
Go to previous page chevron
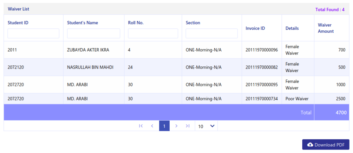coord(152,126)
